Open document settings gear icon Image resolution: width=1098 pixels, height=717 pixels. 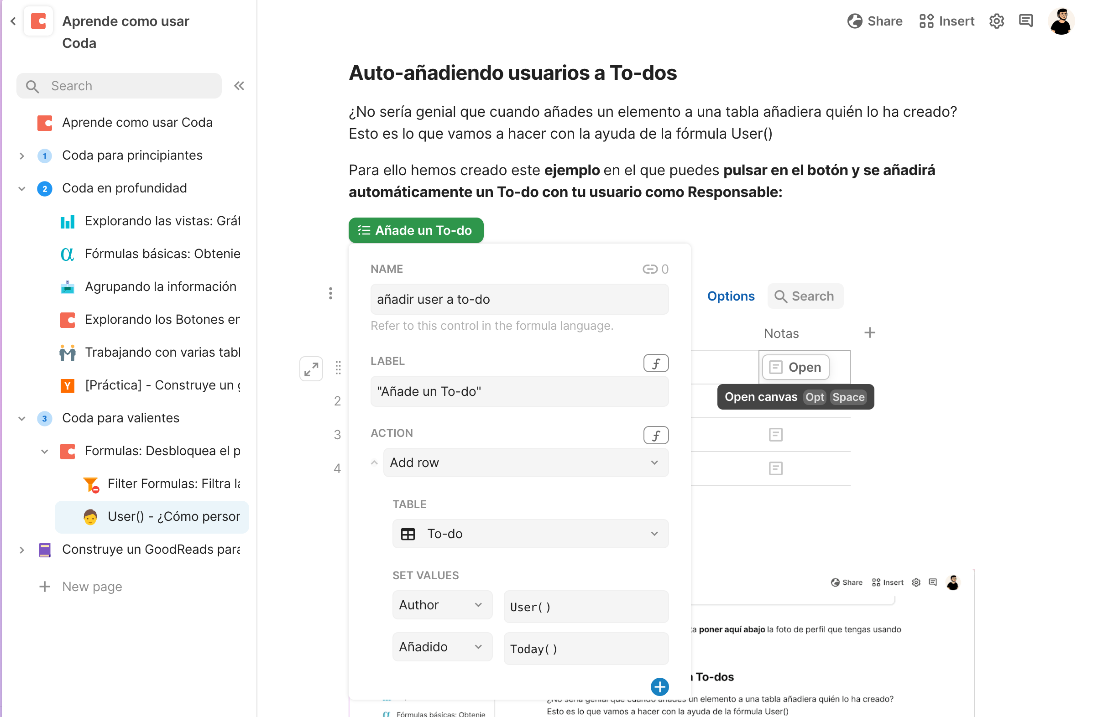point(997,21)
